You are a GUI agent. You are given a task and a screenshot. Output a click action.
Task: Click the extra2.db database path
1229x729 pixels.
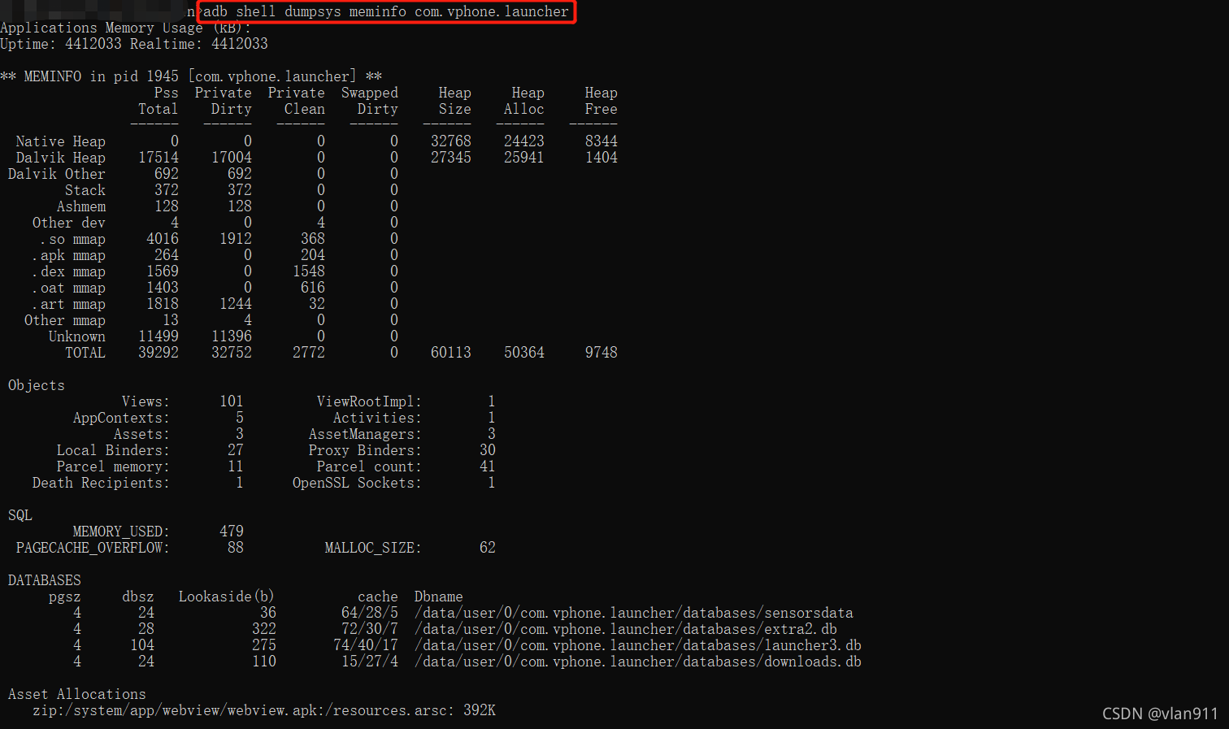[x=626, y=629]
